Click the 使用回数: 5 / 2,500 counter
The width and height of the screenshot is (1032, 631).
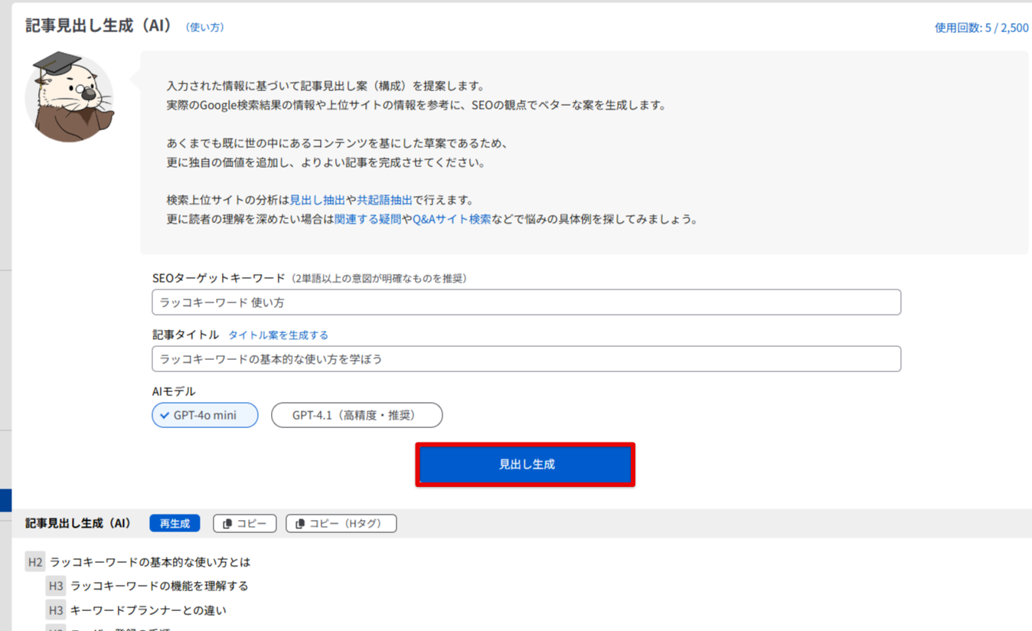point(981,28)
